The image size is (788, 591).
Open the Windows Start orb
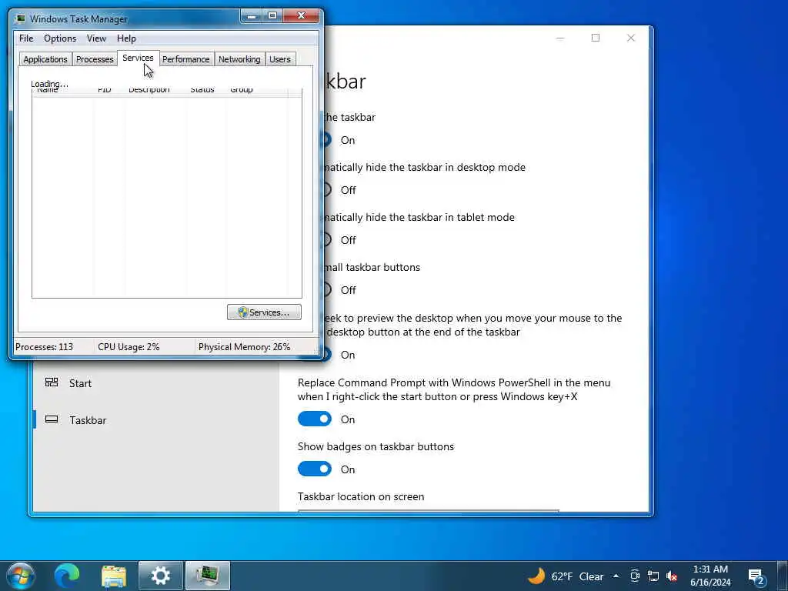[x=21, y=576]
